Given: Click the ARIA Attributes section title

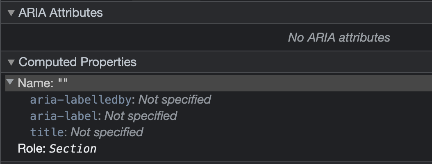Looking at the screenshot, I should click(x=61, y=13).
